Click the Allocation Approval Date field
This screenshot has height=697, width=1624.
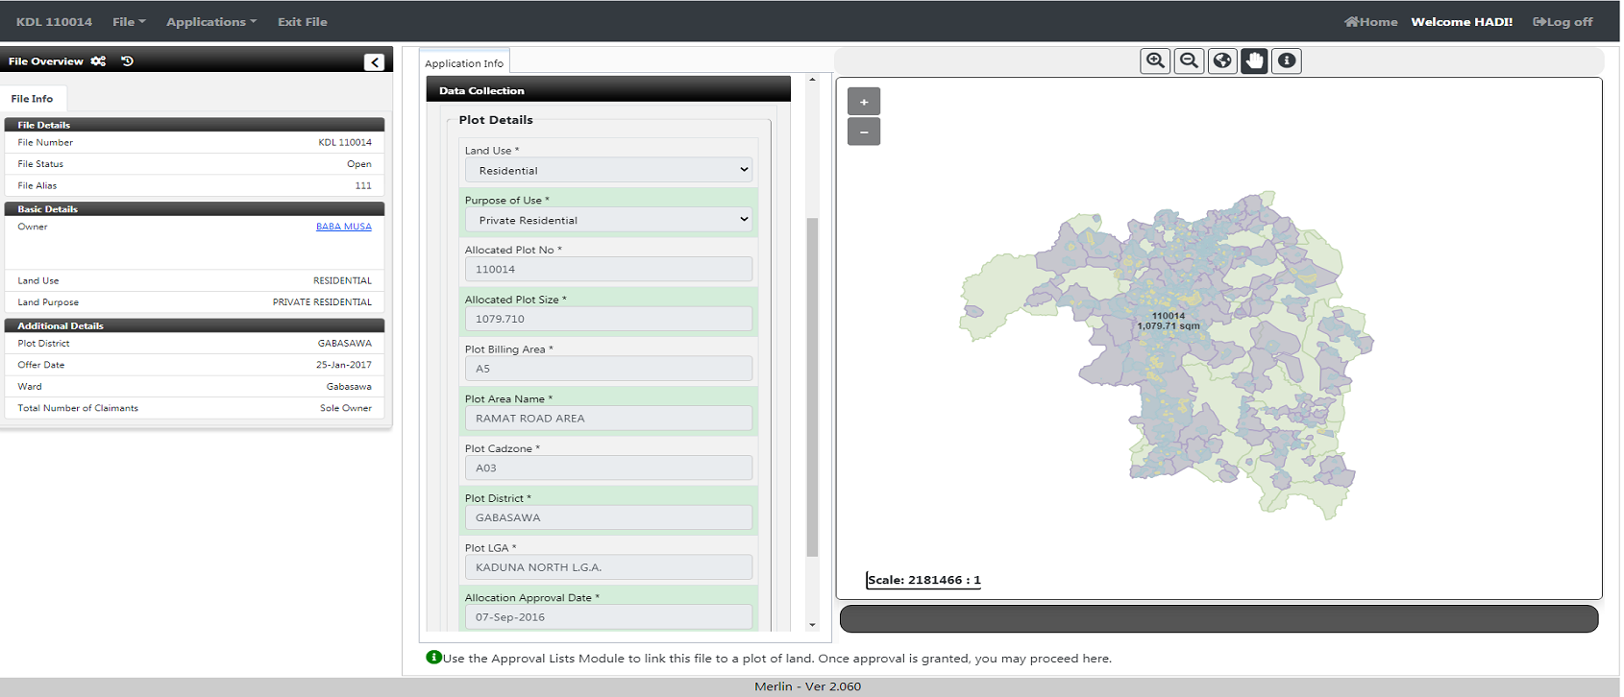(x=608, y=616)
